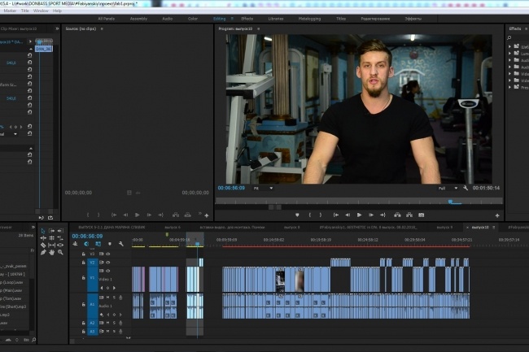Image resolution: width=529 pixels, height=352 pixels.
Task: Select the Slip tool
Action: tap(51, 246)
